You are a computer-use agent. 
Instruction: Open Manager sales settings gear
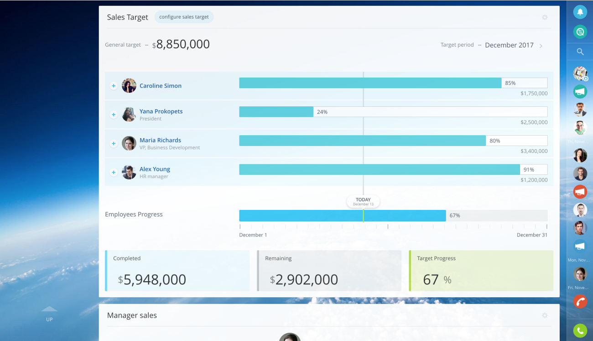[x=544, y=315]
